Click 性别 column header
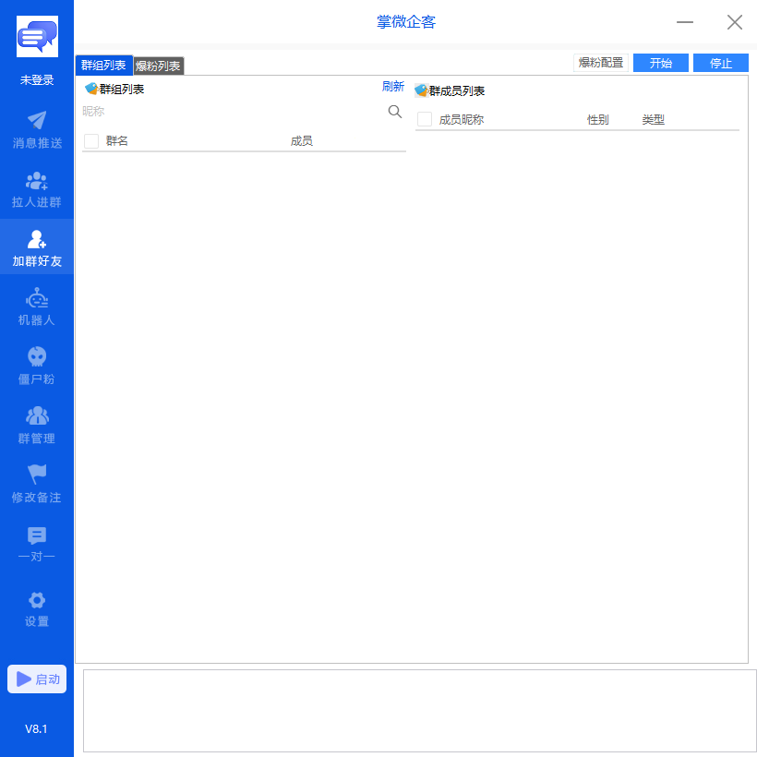The image size is (757, 757). point(597,120)
